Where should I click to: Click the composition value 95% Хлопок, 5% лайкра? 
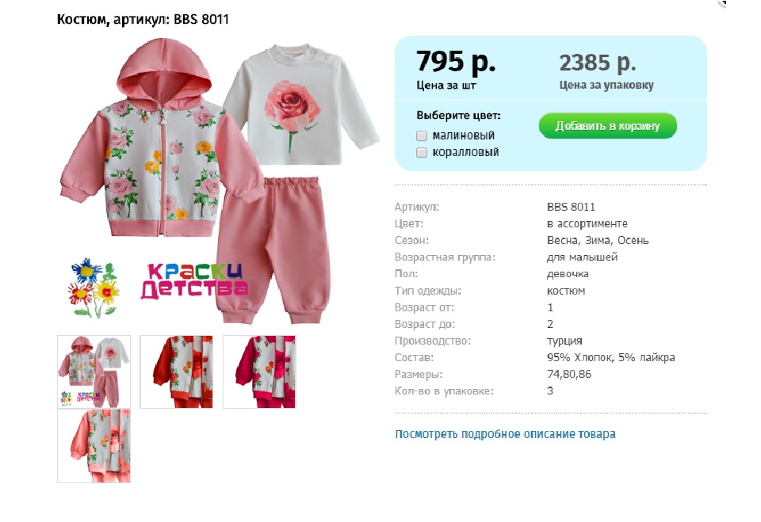coord(610,357)
